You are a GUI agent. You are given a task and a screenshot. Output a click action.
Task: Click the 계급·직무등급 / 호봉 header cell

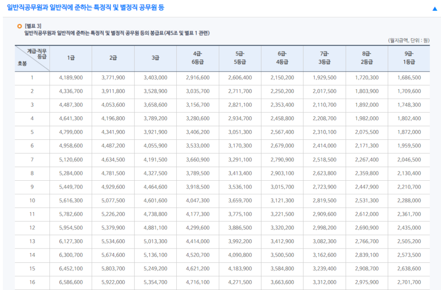tap(33, 58)
